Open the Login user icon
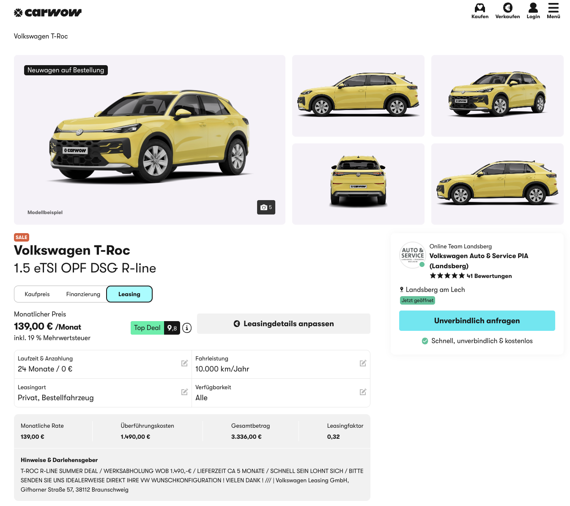 click(533, 8)
